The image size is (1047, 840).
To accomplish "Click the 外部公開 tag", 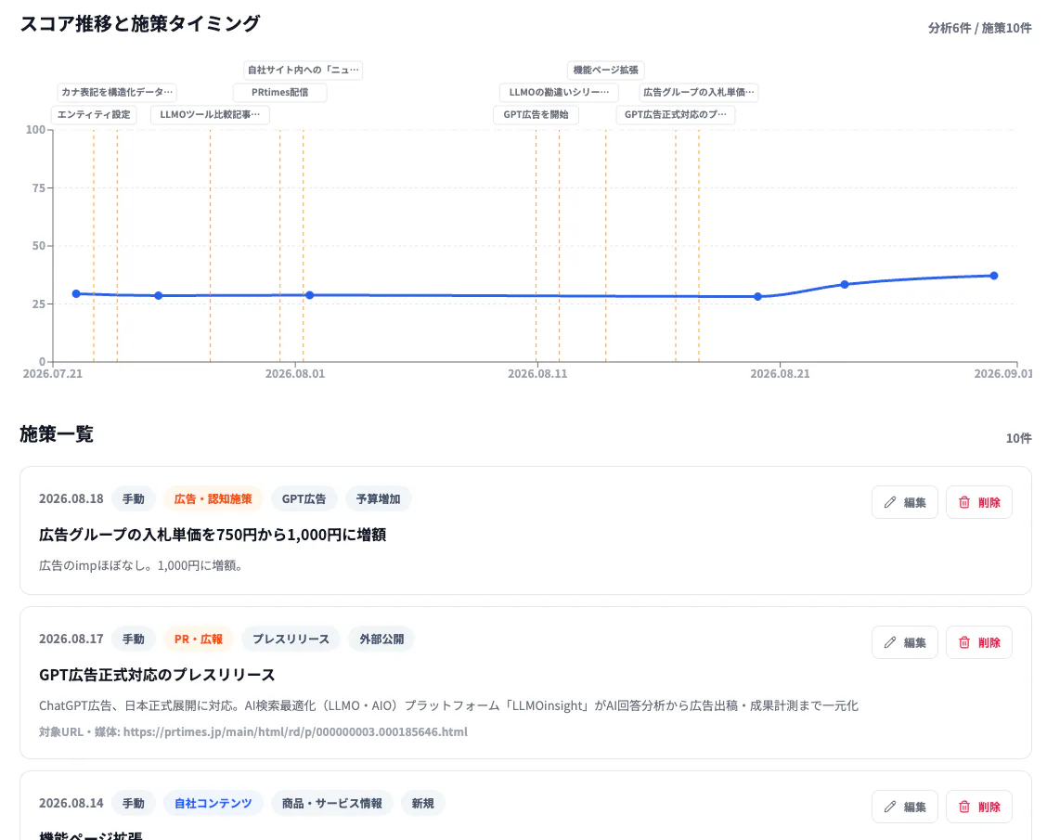I will 381,639.
